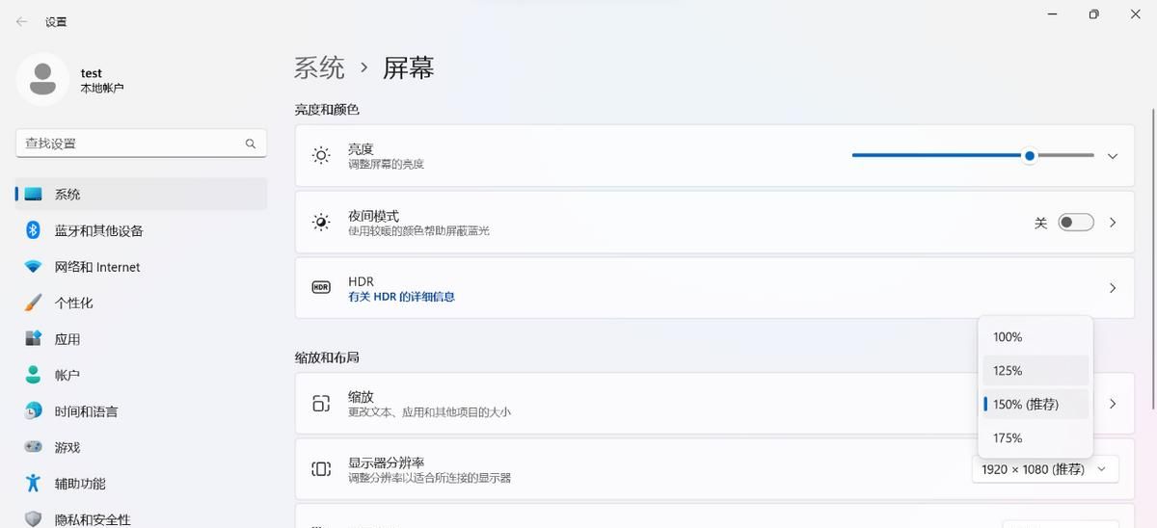Screen dimensions: 1157x528
Task: Click the sun icon next to 亮度
Action: click(321, 155)
